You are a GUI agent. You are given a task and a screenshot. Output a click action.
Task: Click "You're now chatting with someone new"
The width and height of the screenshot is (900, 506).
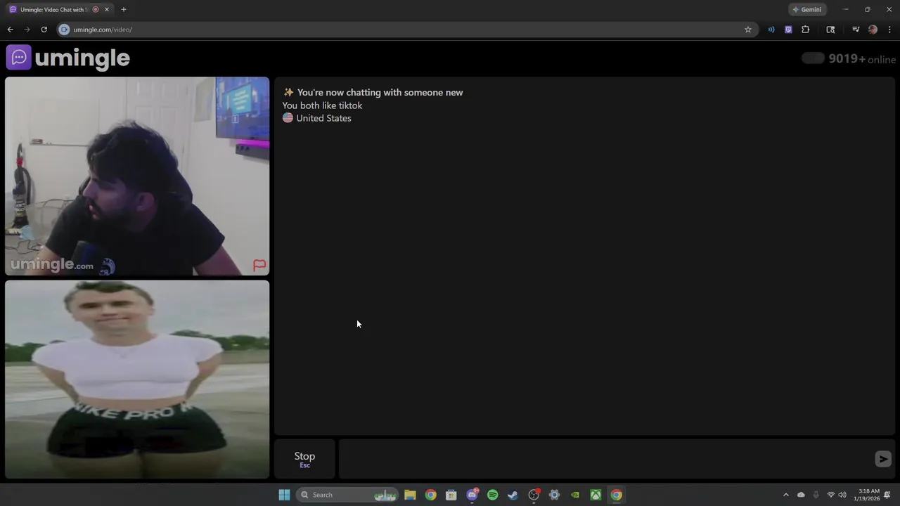tap(380, 92)
